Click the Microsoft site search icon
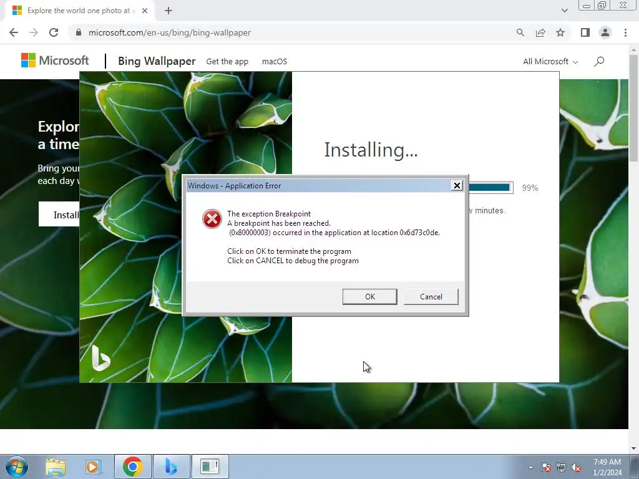Image resolution: width=639 pixels, height=479 pixels. (598, 62)
